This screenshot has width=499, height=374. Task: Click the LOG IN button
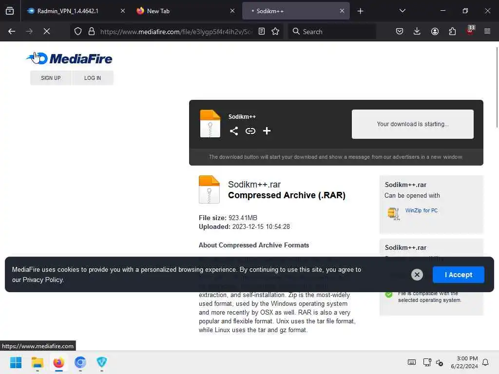click(93, 78)
